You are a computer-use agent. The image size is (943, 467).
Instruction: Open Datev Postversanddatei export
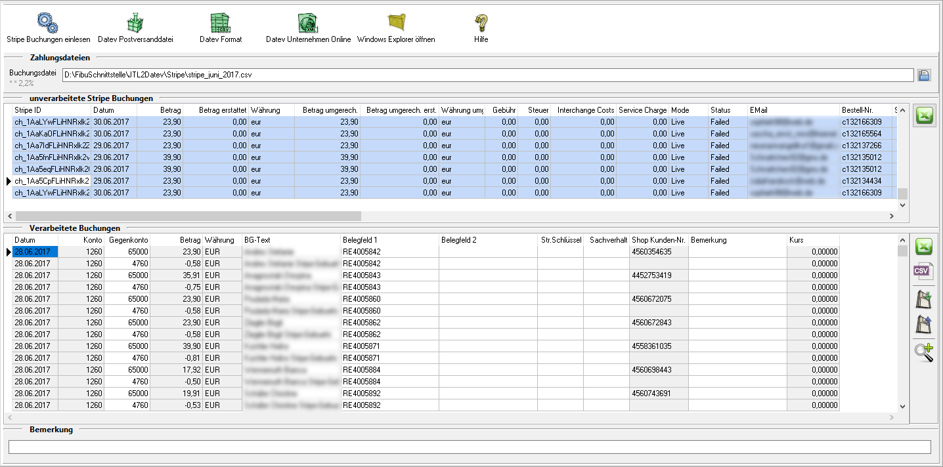coord(135,23)
